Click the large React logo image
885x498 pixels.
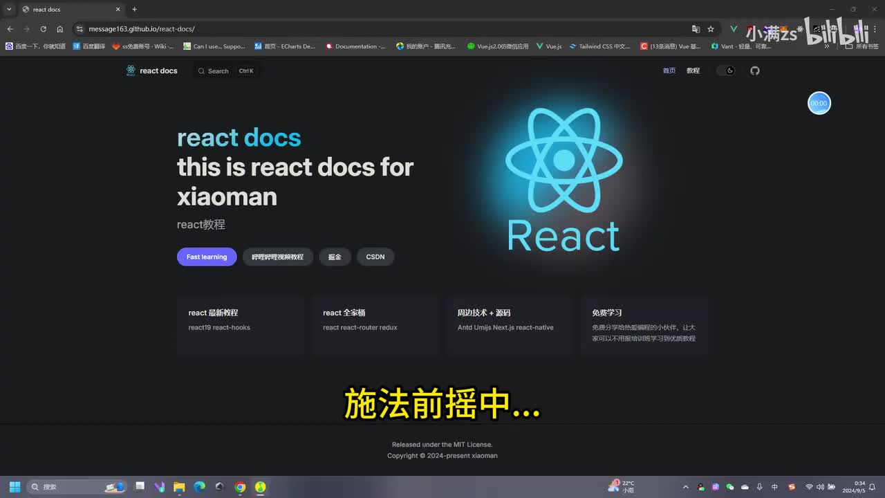click(x=563, y=178)
